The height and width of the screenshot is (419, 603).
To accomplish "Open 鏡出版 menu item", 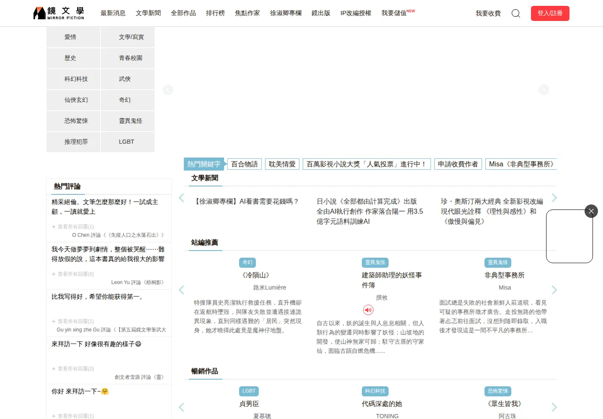I will (321, 13).
